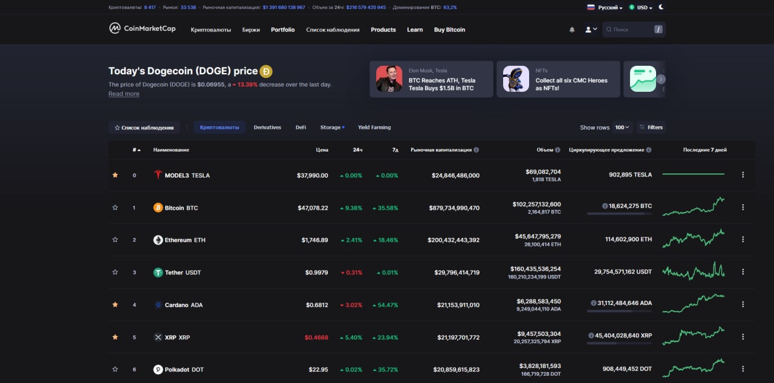774x383 pixels.
Task: Click the Список наблюдения star button
Action: point(145,127)
